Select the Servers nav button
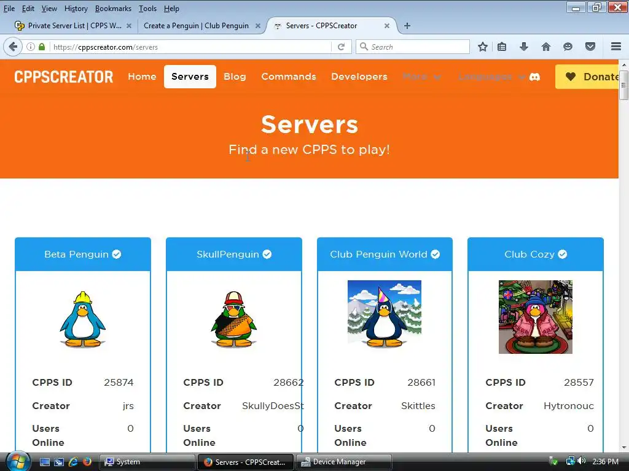 pyautogui.click(x=190, y=77)
